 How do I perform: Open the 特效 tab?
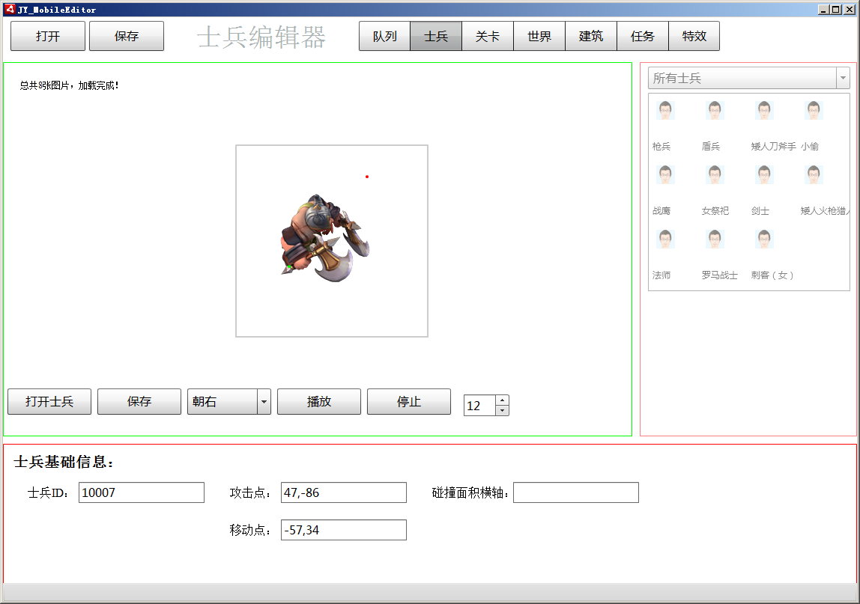tap(694, 36)
